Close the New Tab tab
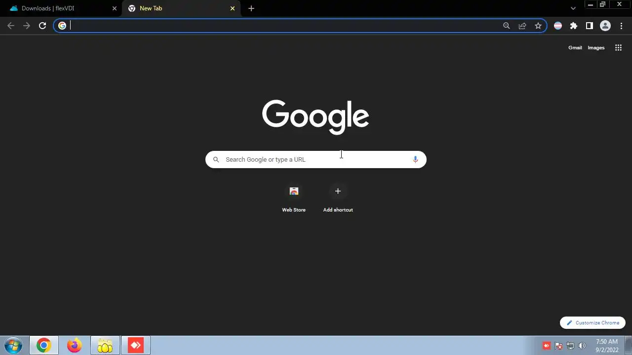This screenshot has width=632, height=355. [x=233, y=8]
